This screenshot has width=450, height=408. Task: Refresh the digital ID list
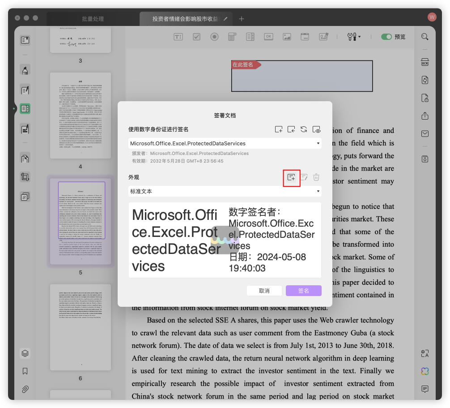click(304, 129)
